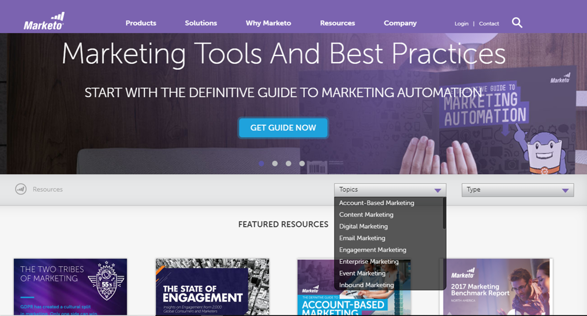Select the first carousel dot
Viewport: 587px width, 316px height.
click(261, 164)
